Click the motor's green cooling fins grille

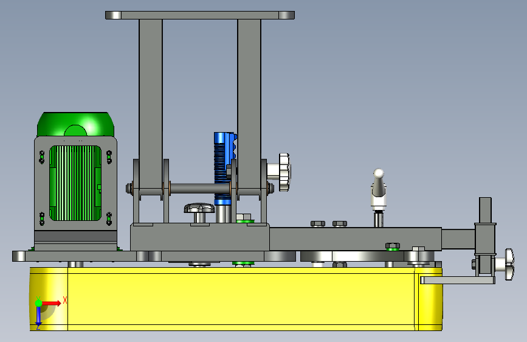tap(75, 183)
